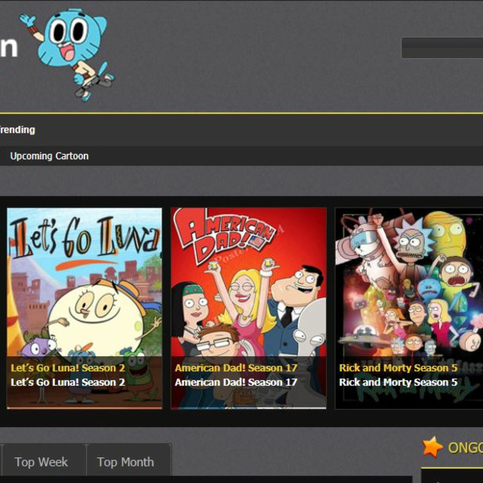Click the Let's Go Luna logo on poster
The image size is (483, 483).
(x=85, y=241)
